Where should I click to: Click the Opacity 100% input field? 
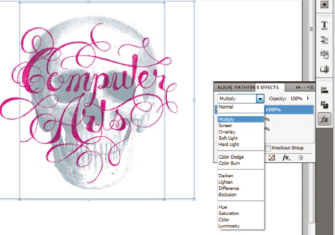pos(297,98)
